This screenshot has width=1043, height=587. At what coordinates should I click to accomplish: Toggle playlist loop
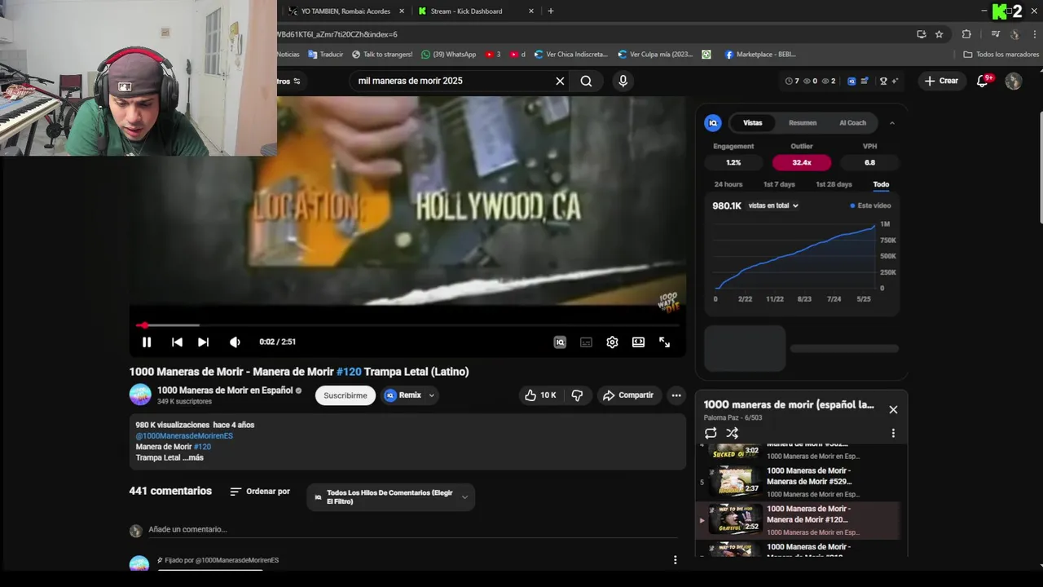click(711, 434)
